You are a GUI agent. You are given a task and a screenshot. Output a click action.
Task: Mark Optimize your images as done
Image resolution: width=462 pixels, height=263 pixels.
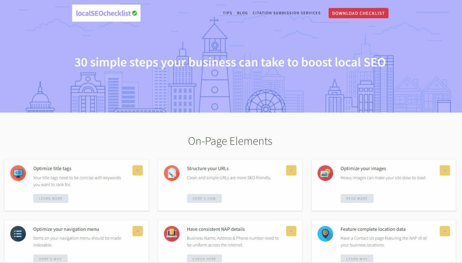(445, 170)
